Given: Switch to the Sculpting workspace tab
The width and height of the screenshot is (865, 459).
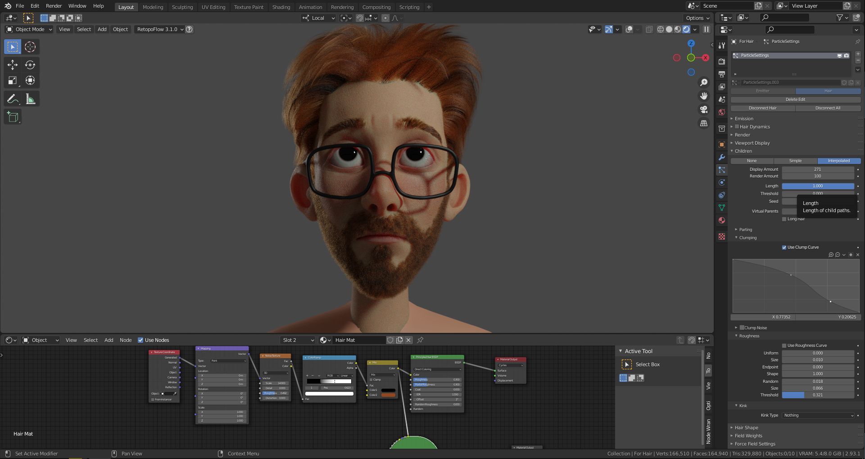Looking at the screenshot, I should (182, 7).
